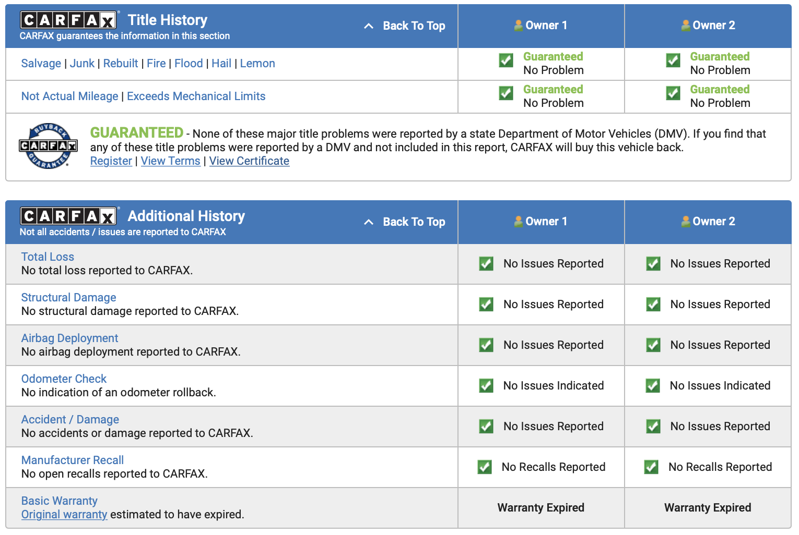This screenshot has width=799, height=535.
Task: Click 'No accidents or damage reported to CARFAX.' text
Action: click(137, 433)
